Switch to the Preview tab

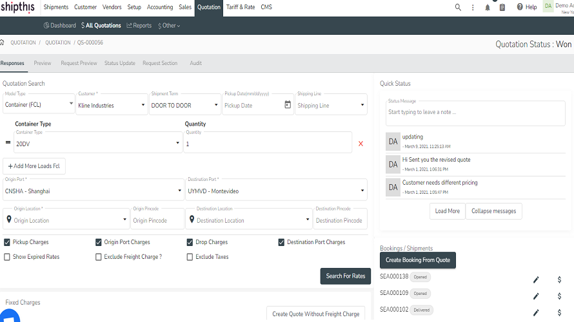43,63
